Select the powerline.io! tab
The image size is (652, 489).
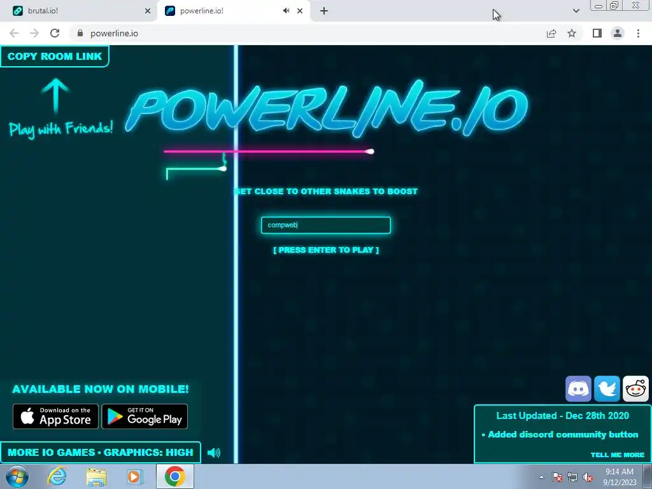(225, 11)
